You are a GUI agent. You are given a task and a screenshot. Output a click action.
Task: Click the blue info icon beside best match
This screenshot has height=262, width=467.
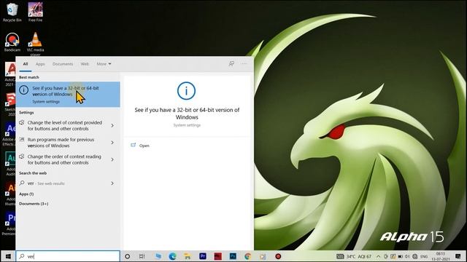pyautogui.click(x=24, y=90)
